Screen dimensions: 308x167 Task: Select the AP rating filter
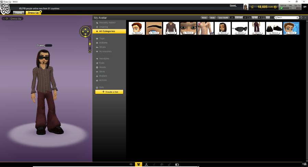(x=245, y=18)
